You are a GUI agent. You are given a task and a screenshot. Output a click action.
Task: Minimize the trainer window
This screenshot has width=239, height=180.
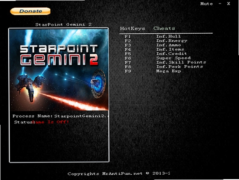point(220,4)
